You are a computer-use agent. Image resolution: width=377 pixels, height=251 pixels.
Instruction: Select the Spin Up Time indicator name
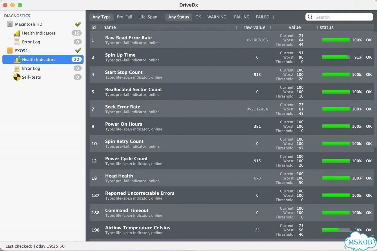point(120,55)
